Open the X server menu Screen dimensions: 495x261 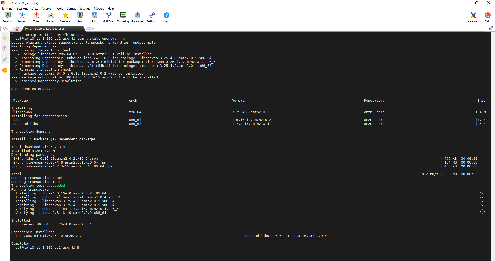pyautogui.click(x=47, y=9)
